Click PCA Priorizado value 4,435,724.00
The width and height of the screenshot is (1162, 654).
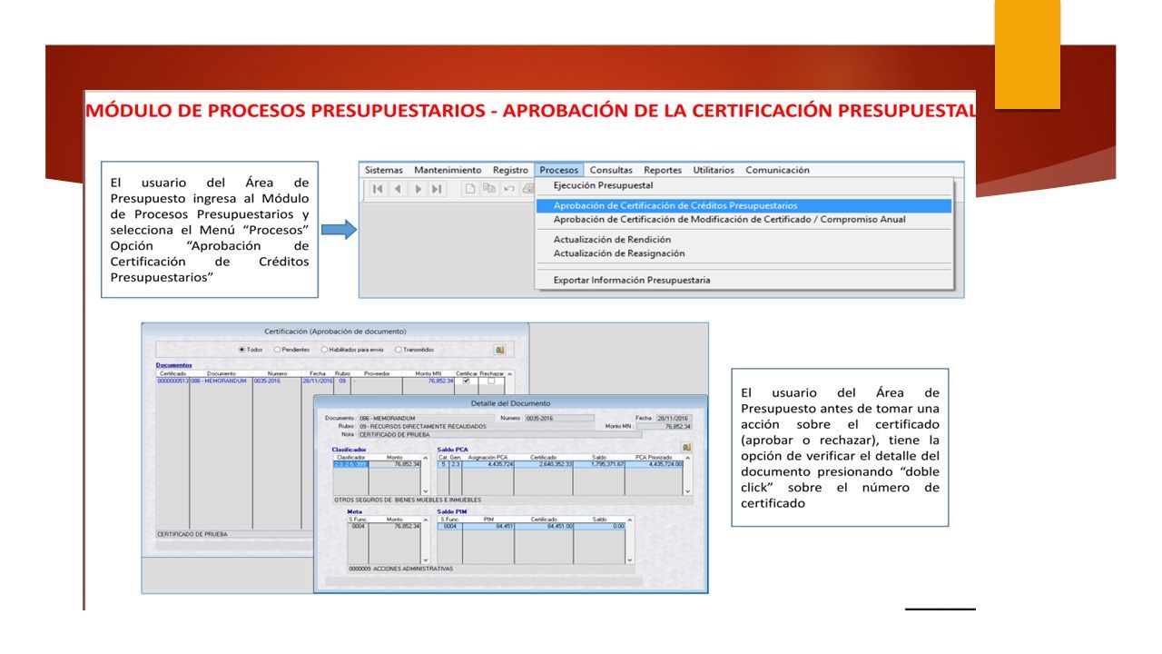pyautogui.click(x=655, y=464)
